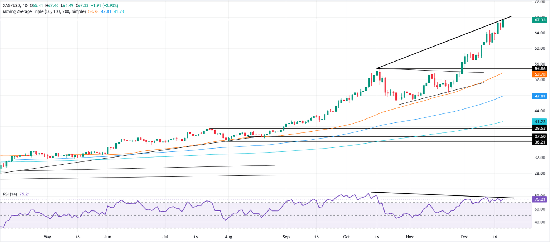Viewport: 550px width, 242px height.
Task: Select the 37.50 horizontal level tag
Action: click(x=540, y=136)
